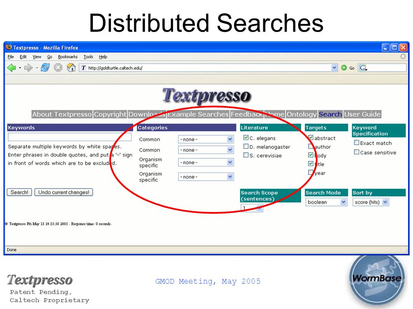The height and width of the screenshot is (309, 413).
Task: Open the first Common category dropdown
Action: pos(206,139)
